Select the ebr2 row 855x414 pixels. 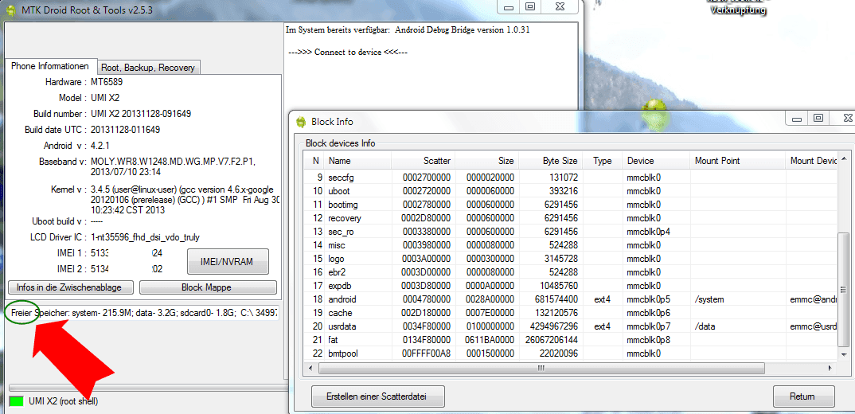pos(571,272)
